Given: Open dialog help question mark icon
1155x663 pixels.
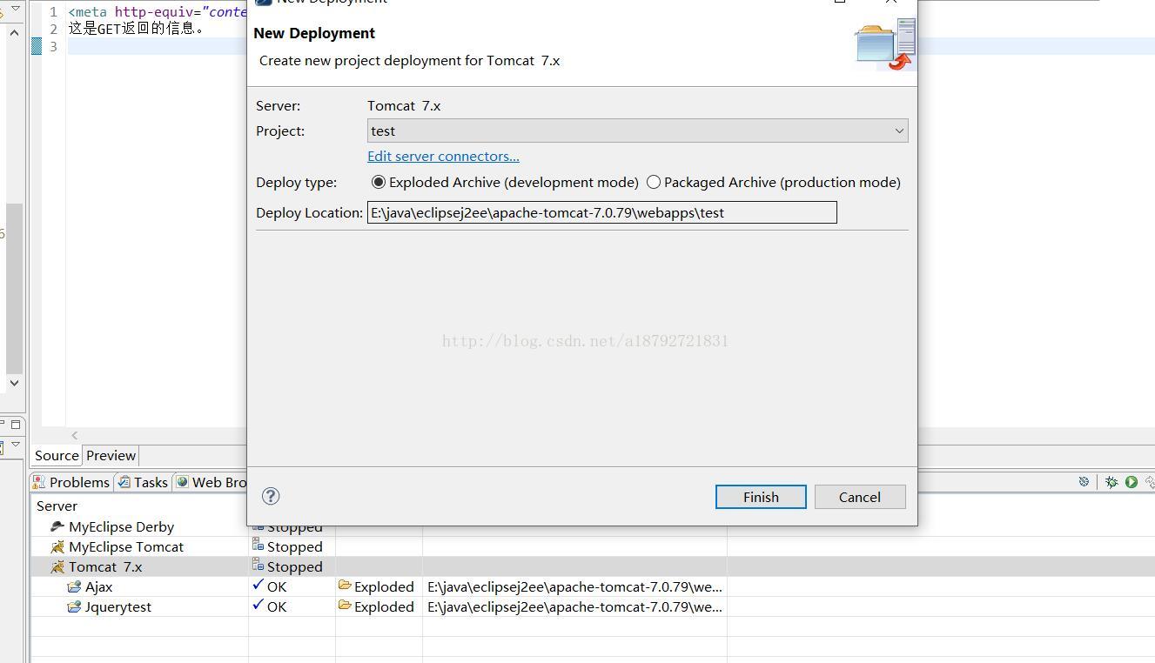Looking at the screenshot, I should [271, 496].
